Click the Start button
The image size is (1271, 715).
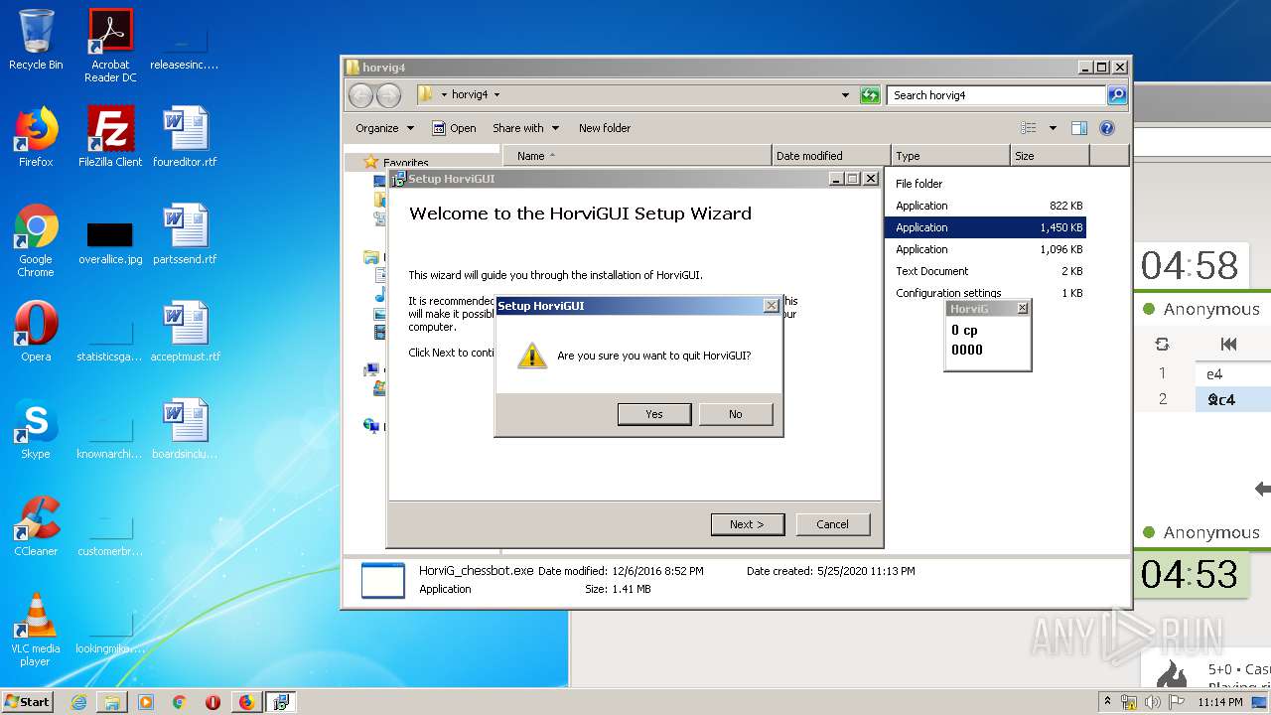click(28, 701)
